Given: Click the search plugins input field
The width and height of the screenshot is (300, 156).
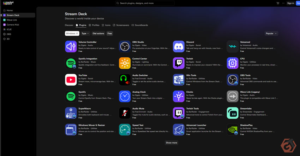Looking at the screenshot, I should coord(145,3).
